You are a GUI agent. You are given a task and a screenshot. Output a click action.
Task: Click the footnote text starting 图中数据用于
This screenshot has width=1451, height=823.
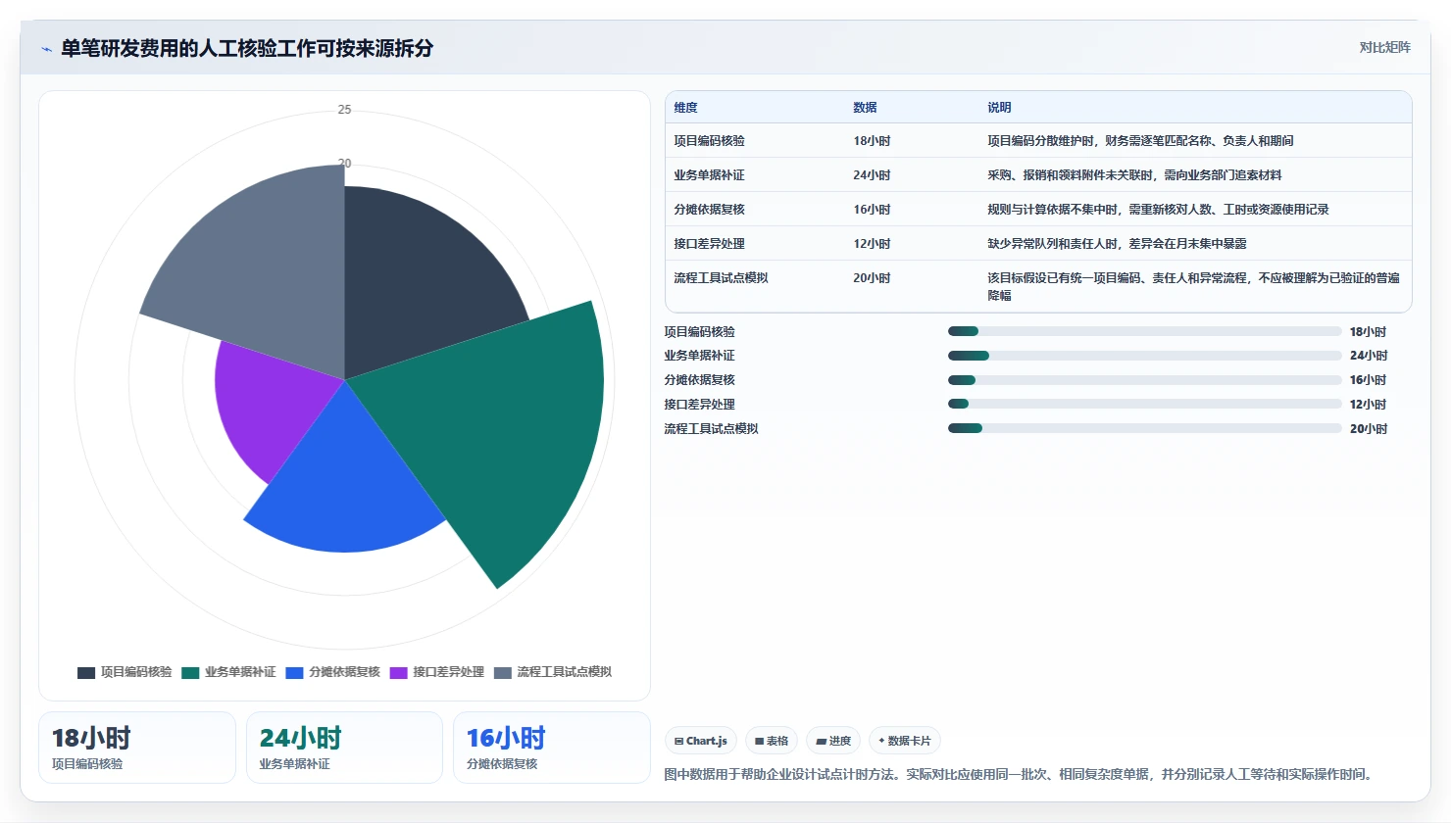tap(1020, 774)
